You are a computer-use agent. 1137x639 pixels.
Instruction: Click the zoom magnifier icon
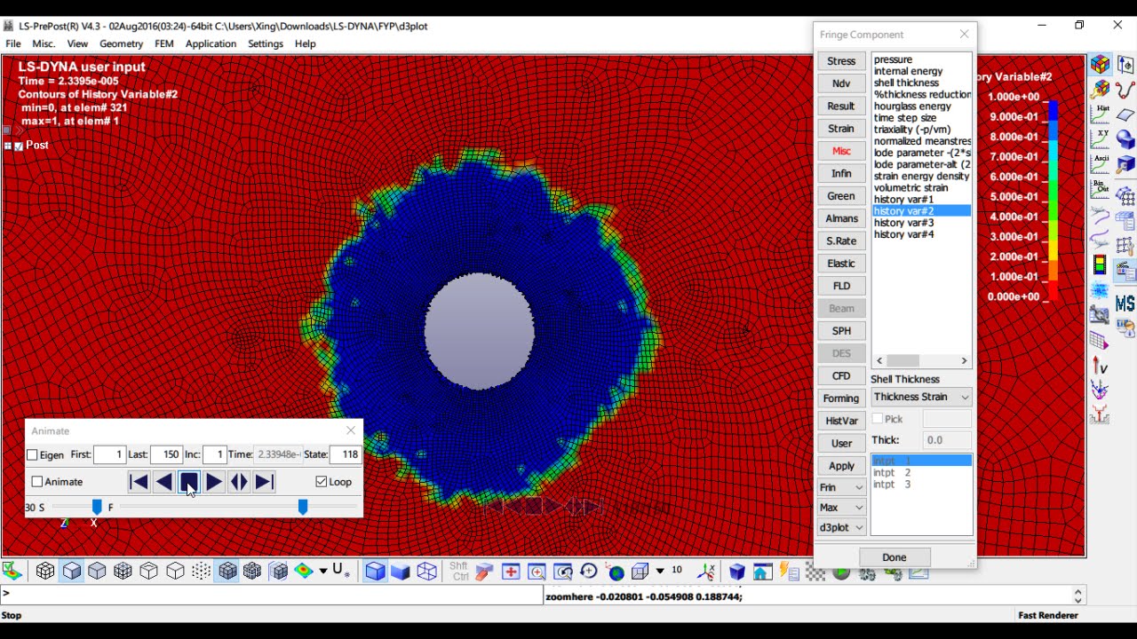pyautogui.click(x=537, y=572)
